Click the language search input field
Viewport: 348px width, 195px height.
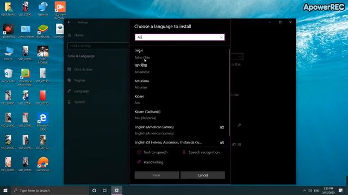pos(179,37)
